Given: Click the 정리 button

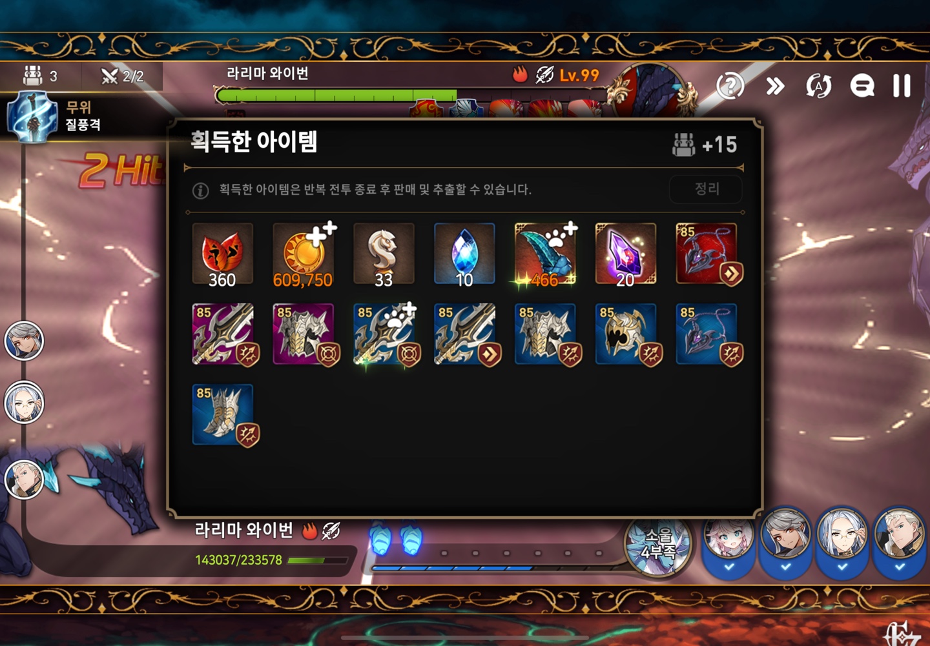Looking at the screenshot, I should point(706,189).
